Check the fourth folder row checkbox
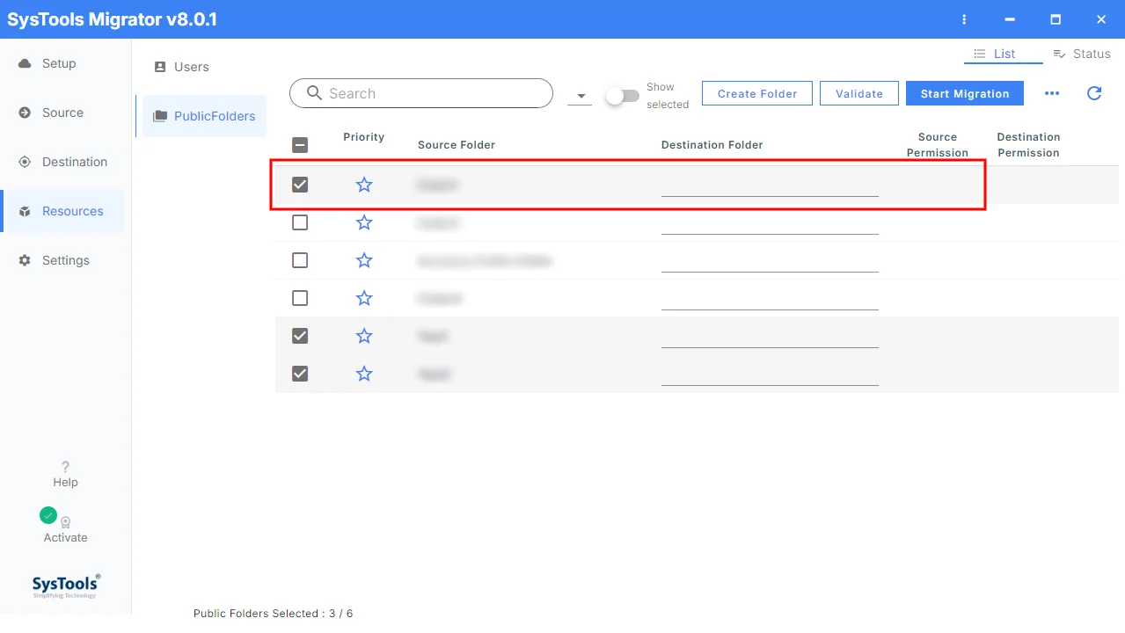1125x633 pixels. [300, 298]
